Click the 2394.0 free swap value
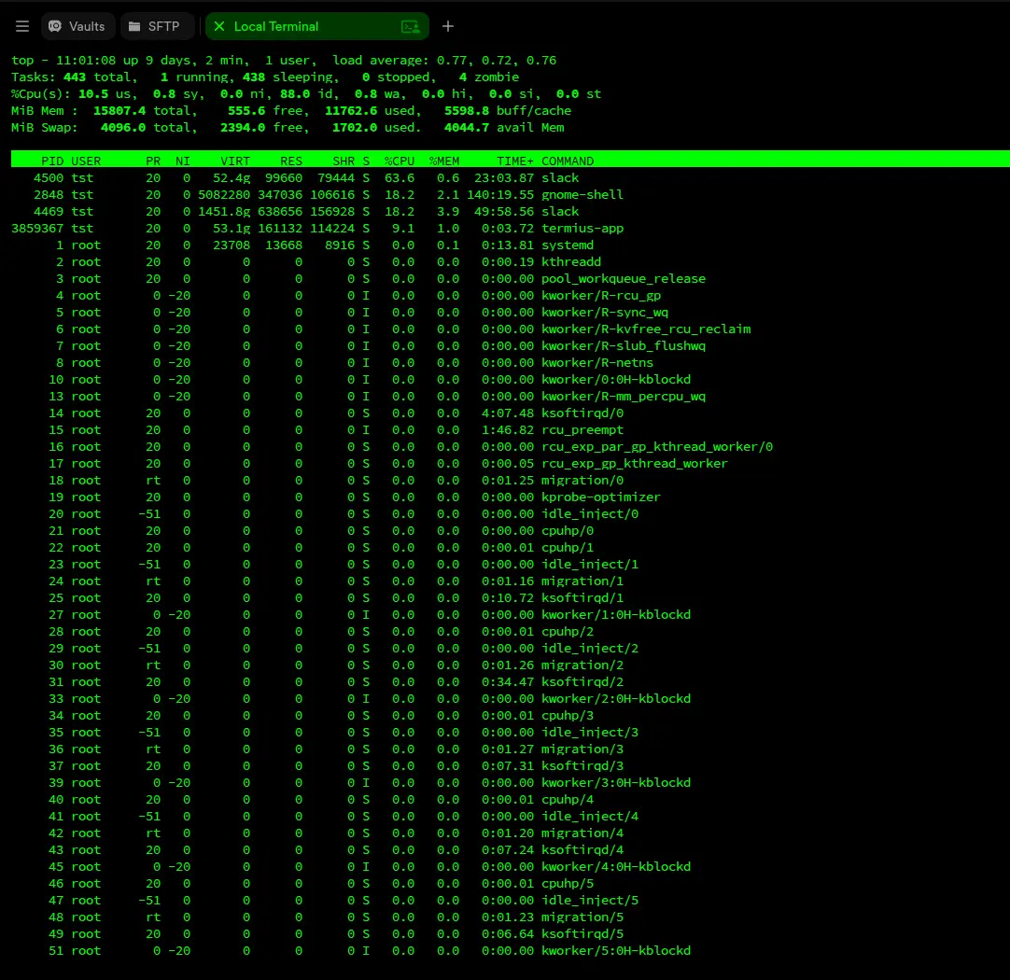The height and width of the screenshot is (980, 1010). pyautogui.click(x=243, y=128)
